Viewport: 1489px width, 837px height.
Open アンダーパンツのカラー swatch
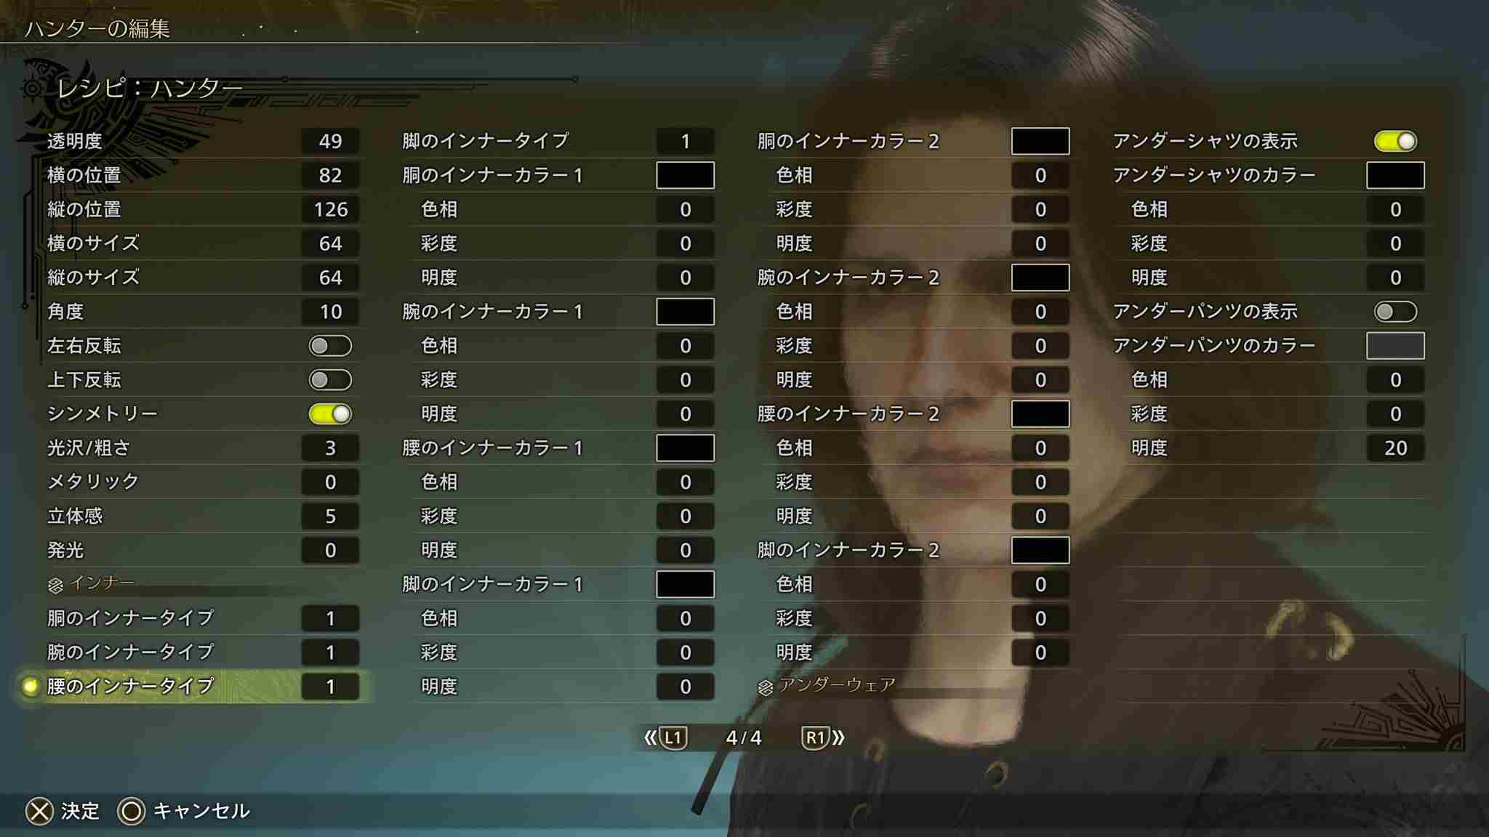click(x=1395, y=346)
